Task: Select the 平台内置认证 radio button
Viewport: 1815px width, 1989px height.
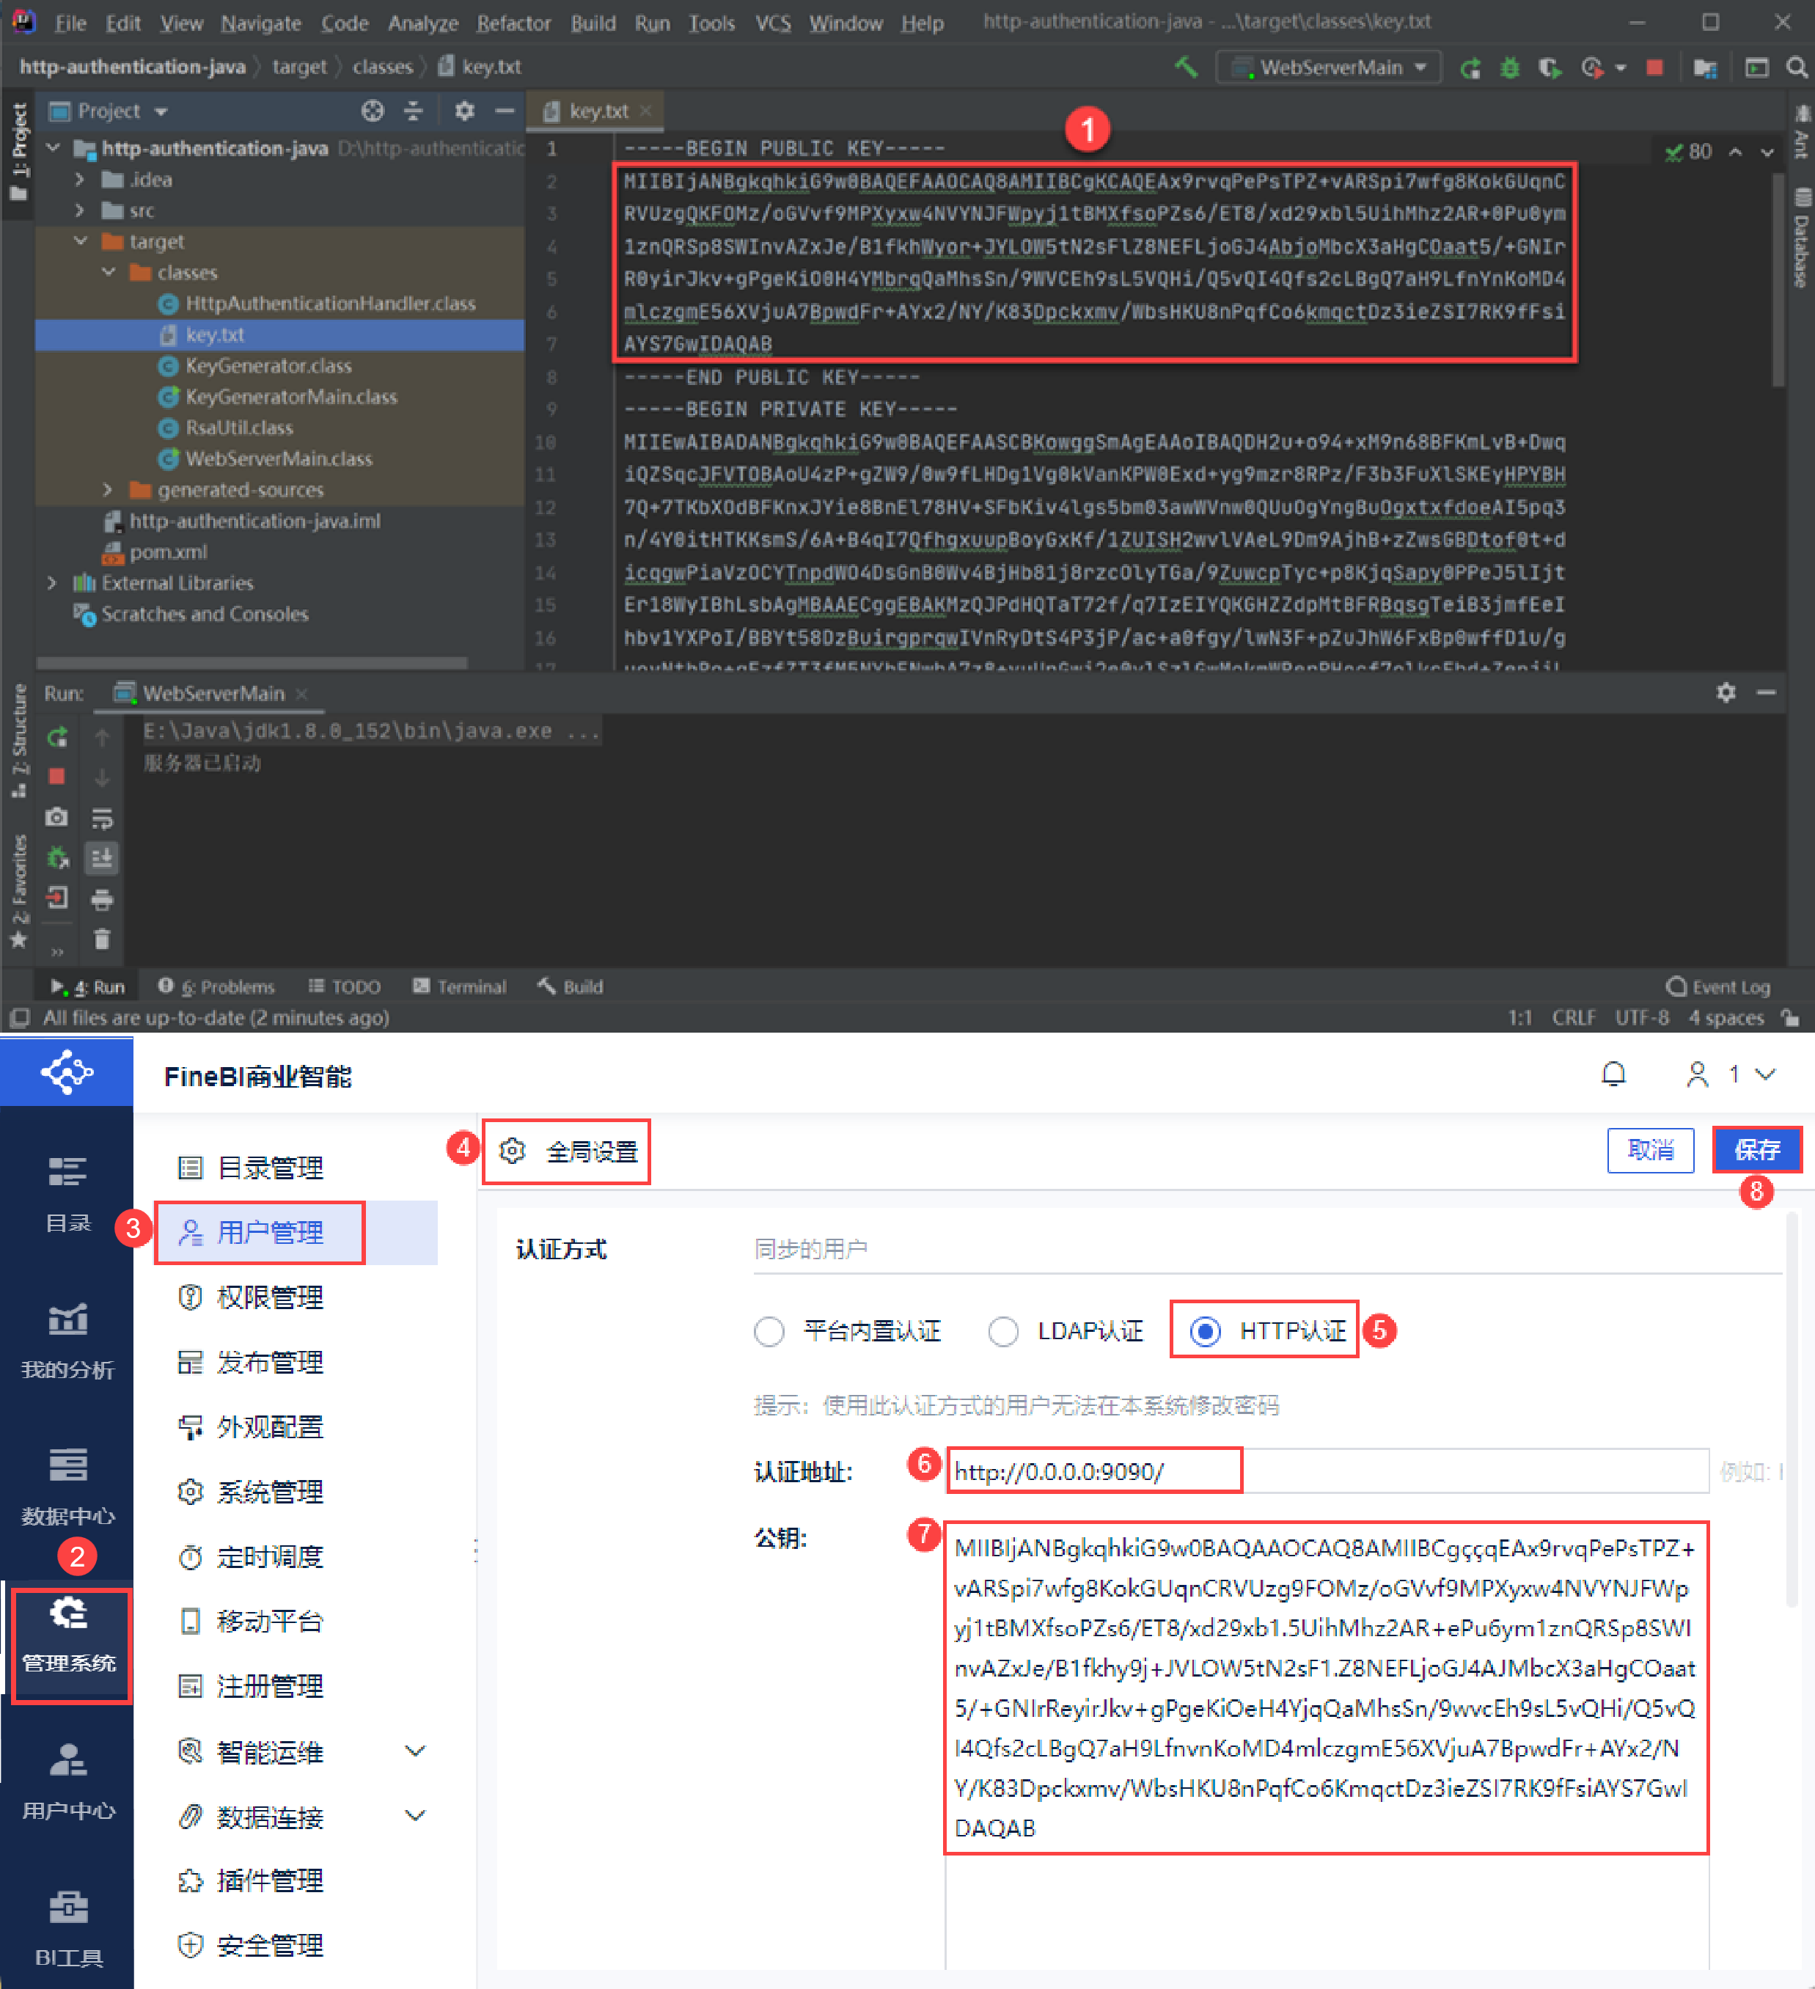Action: pyautogui.click(x=769, y=1331)
